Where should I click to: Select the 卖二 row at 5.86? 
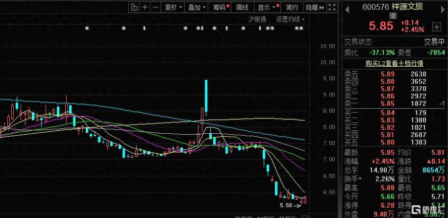click(394, 96)
